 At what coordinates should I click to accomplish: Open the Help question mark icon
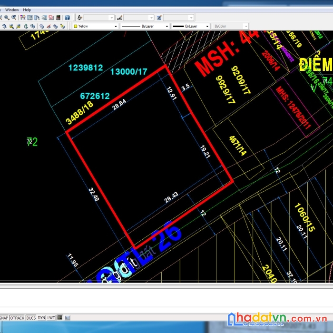[x=68, y=18]
